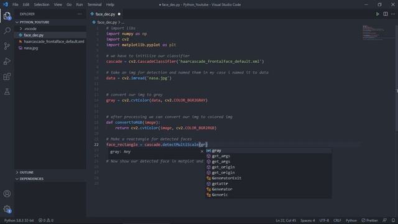The width and height of the screenshot is (398, 224).
Task: Split the editor right icon
Action: pyautogui.click(x=386, y=14)
